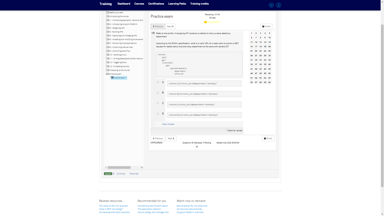Select answer B radio button
Screen dimensions: 384x216
(x=158, y=93)
